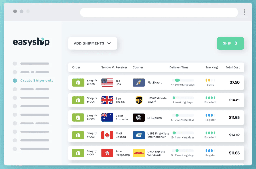Click the Matt Canada receiver text
This screenshot has width=256, height=169.
tap(121, 135)
